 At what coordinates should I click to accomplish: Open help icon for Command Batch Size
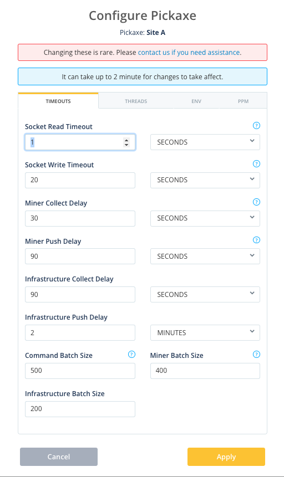[131, 354]
